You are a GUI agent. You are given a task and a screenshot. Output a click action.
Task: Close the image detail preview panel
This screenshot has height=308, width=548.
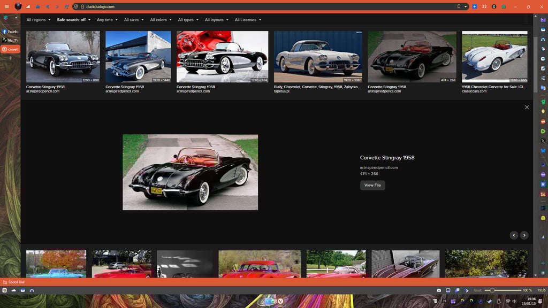coord(527,107)
